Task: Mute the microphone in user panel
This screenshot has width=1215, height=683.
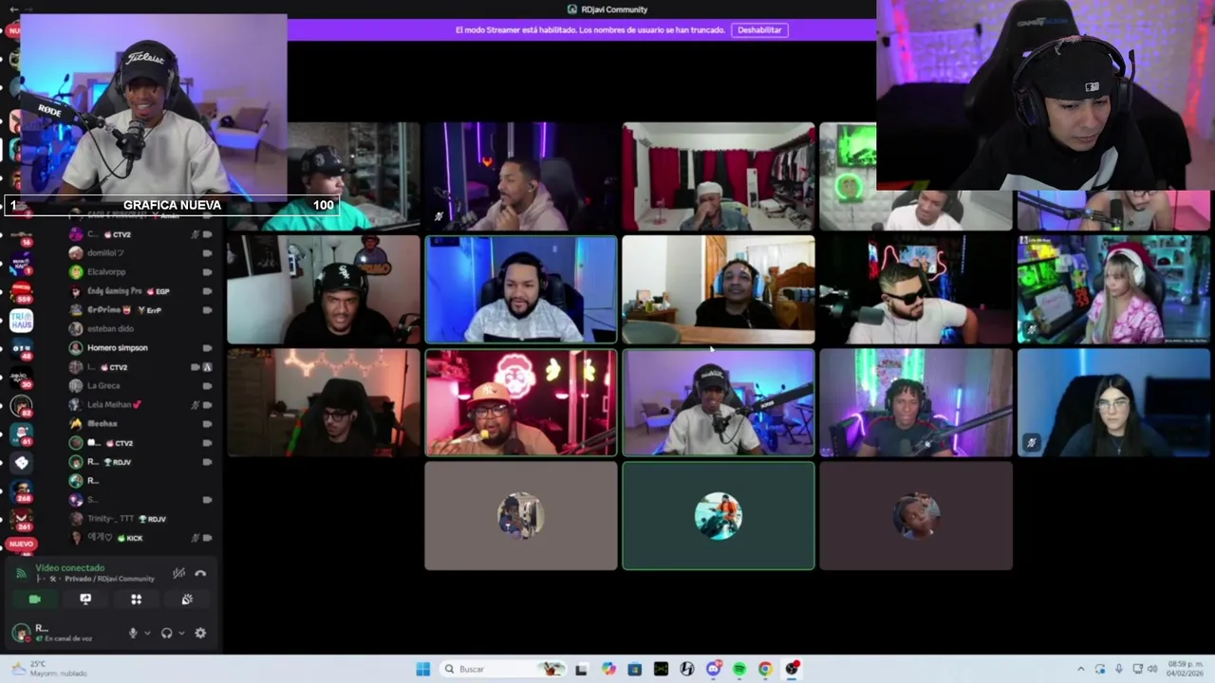Action: [133, 633]
